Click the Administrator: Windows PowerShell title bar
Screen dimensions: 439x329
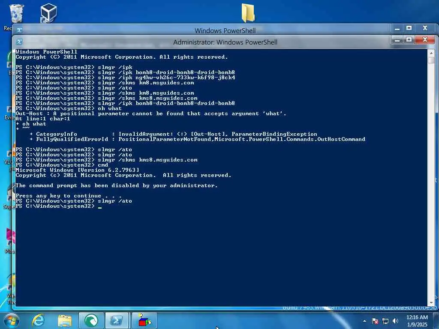pyautogui.click(x=225, y=42)
